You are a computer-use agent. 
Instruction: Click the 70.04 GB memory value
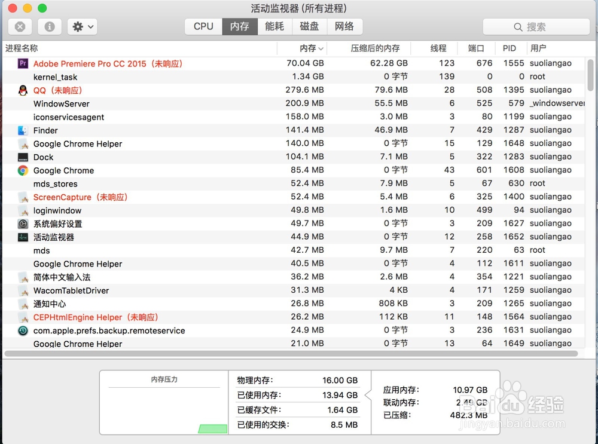[305, 63]
